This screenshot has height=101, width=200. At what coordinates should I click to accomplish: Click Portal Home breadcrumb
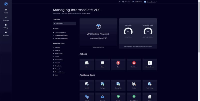(56, 13)
